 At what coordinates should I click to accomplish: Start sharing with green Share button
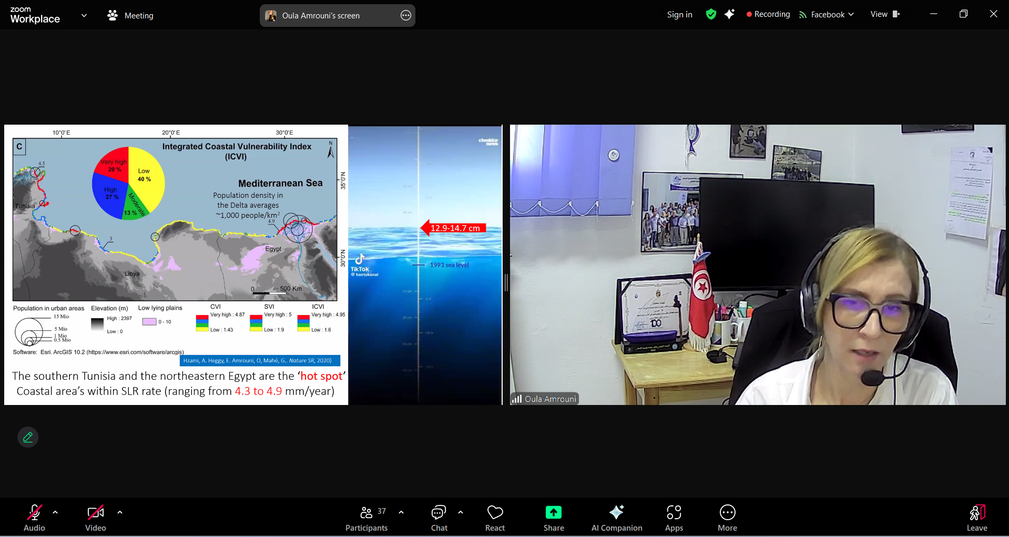click(553, 518)
